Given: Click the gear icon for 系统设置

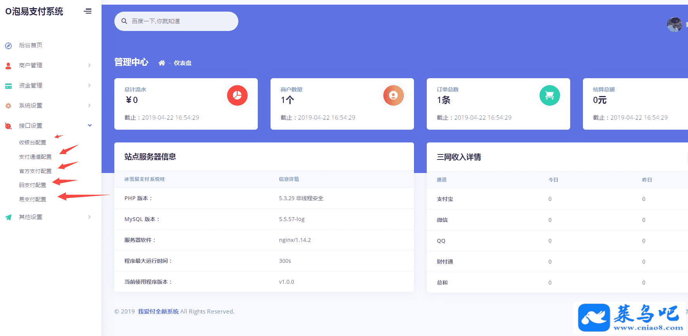Looking at the screenshot, I should tap(8, 106).
